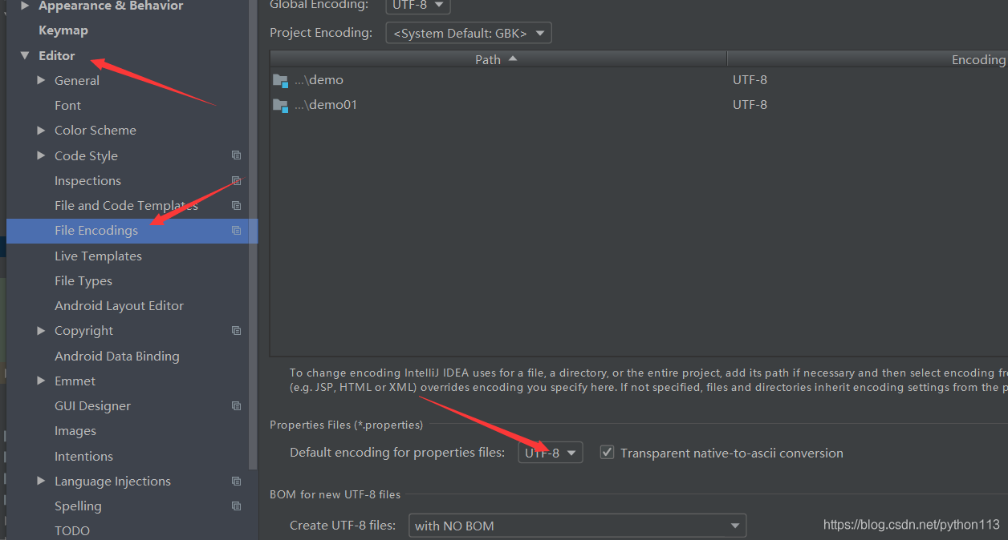Open the Keymap settings page
Screen dimensions: 1008x540
click(x=63, y=30)
